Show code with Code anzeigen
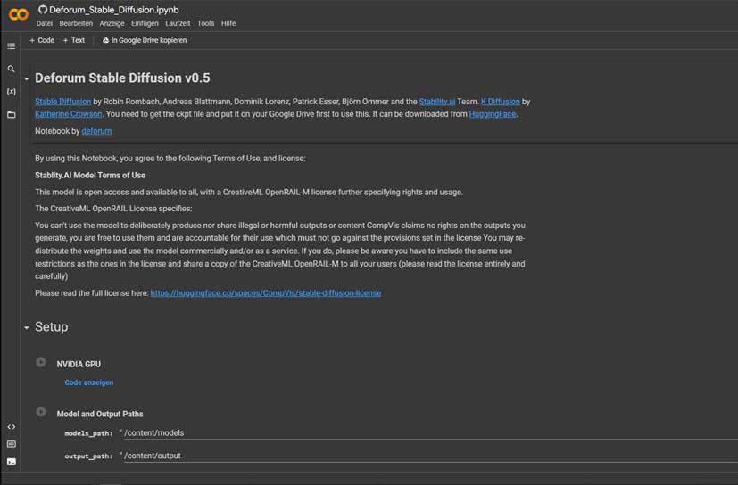738x485 pixels. 89,382
